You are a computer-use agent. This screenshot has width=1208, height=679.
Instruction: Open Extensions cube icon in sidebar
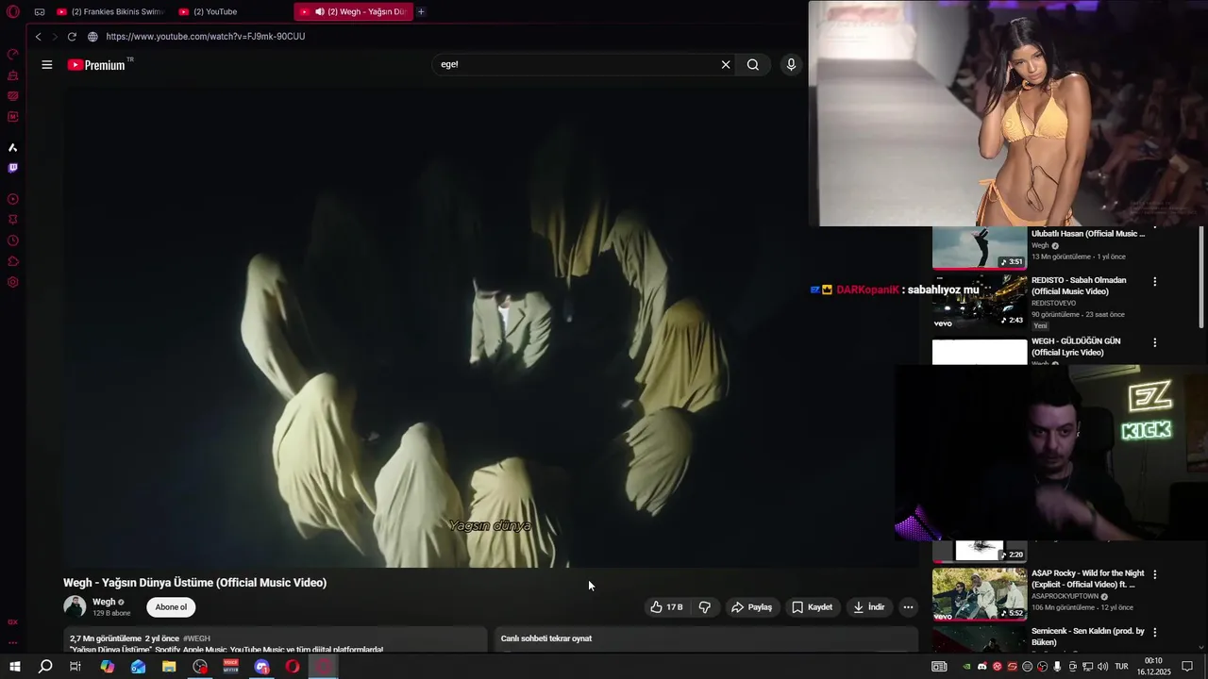pyautogui.click(x=13, y=261)
